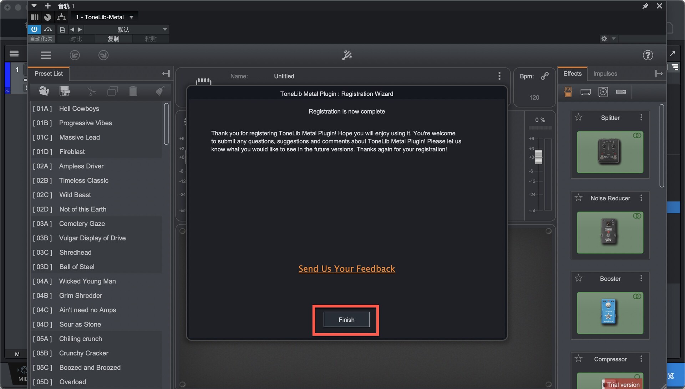
Task: Click the 粘贴 paste button
Action: pos(151,39)
